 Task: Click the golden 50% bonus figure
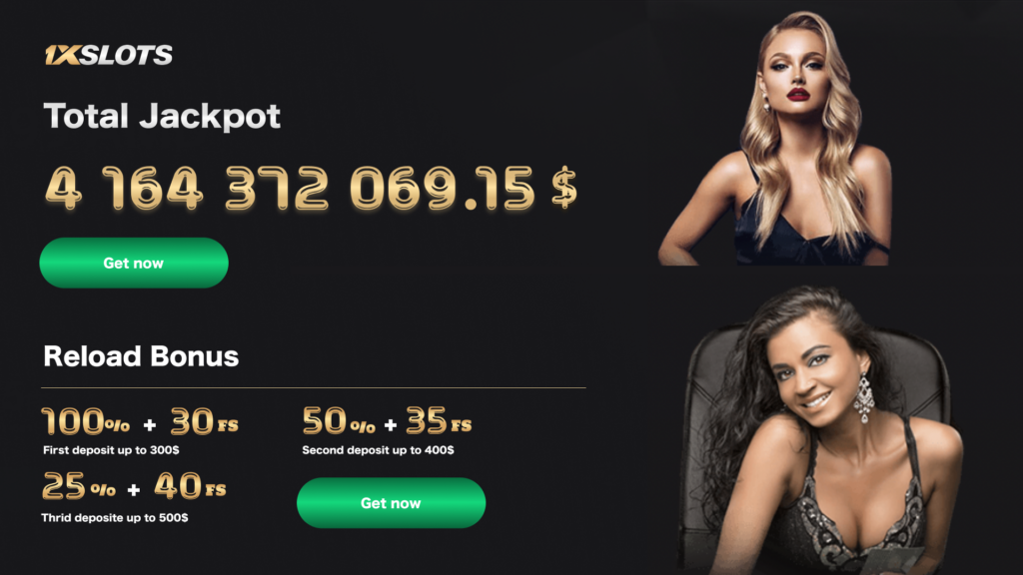[340, 421]
